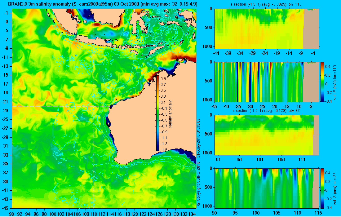The width and height of the screenshot is (341, 217).
Task: Select the 'vel. E (m/s) lon=110' label
Action: coord(335,82)
